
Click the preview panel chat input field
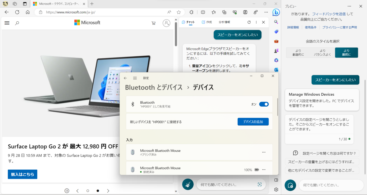tap(331, 185)
